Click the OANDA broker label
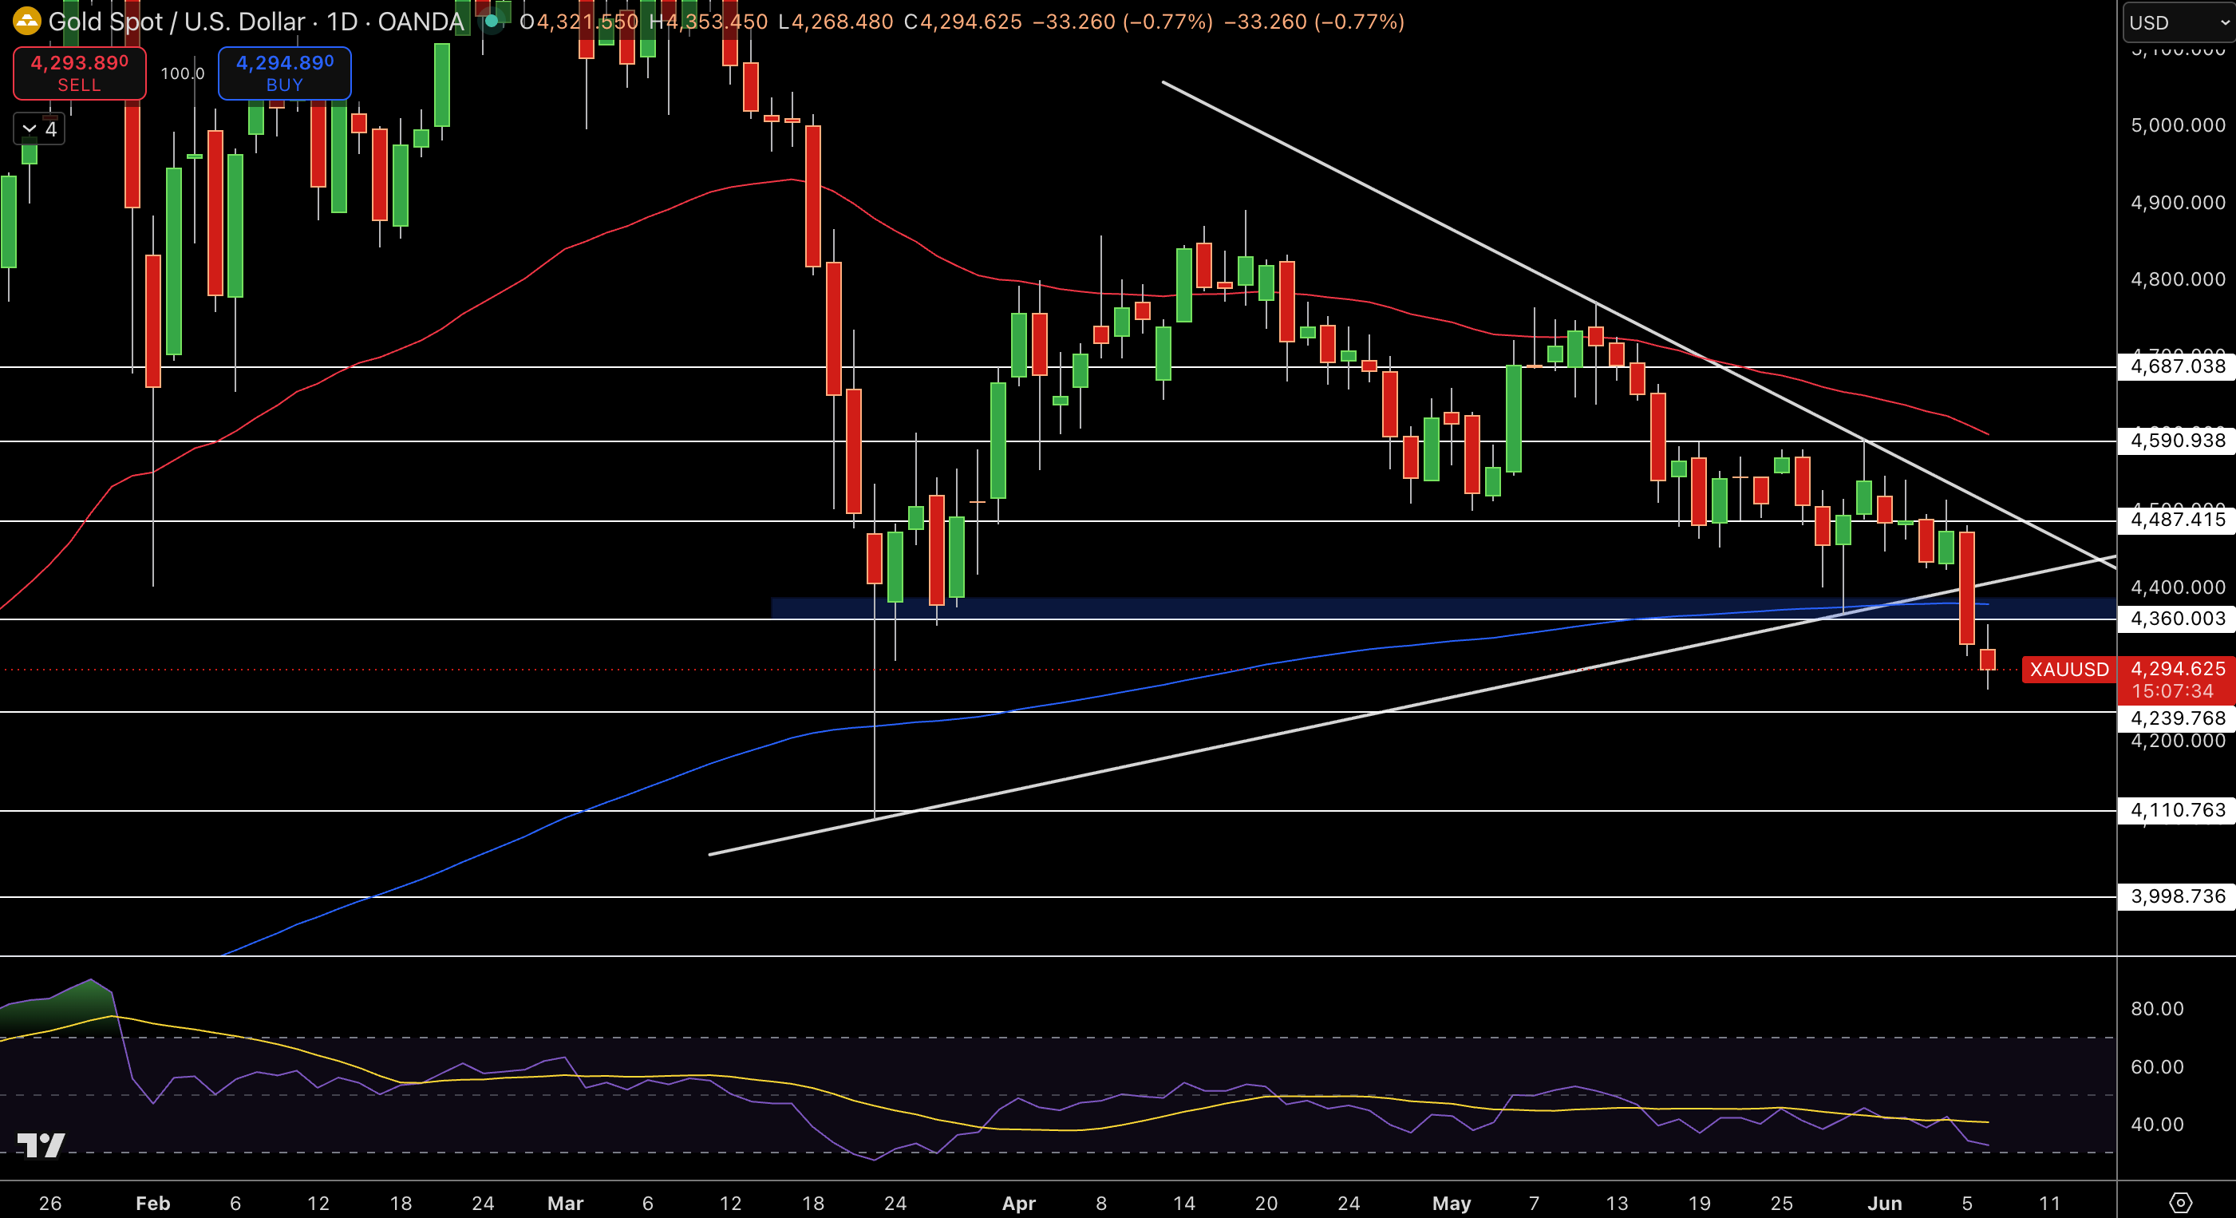The height and width of the screenshot is (1218, 2236). (420, 22)
